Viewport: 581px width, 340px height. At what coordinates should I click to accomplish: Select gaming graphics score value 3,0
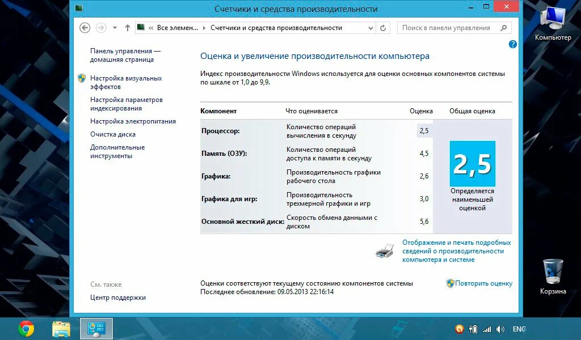[424, 199]
